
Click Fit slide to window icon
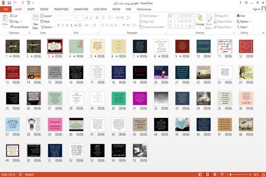click(263, 174)
